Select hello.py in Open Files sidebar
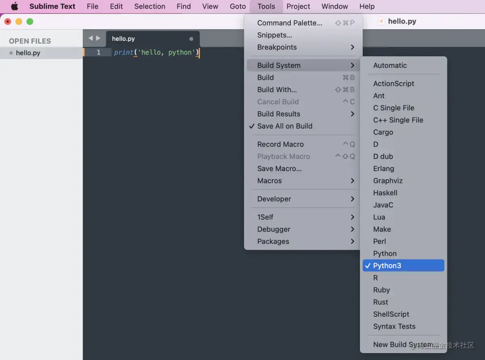This screenshot has width=485, height=360. [x=41, y=53]
